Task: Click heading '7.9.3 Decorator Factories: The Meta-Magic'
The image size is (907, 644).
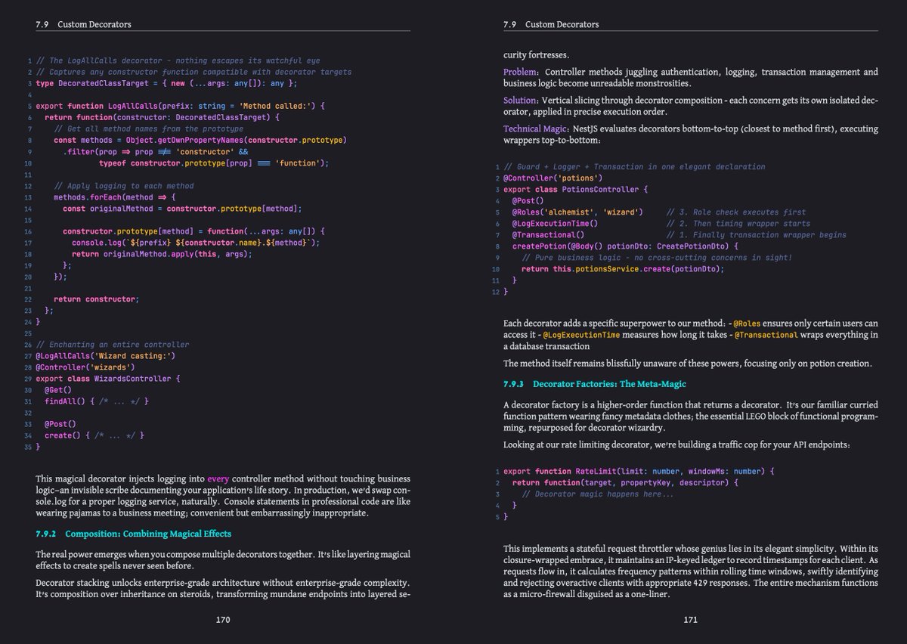Action: (x=595, y=384)
